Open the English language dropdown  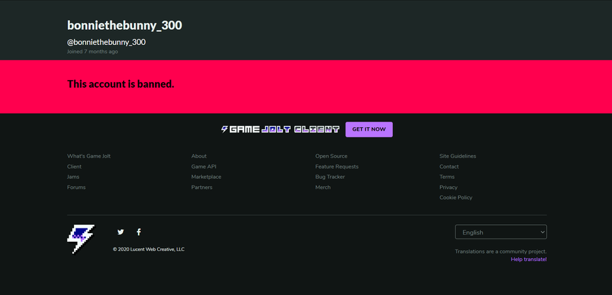[500, 232]
